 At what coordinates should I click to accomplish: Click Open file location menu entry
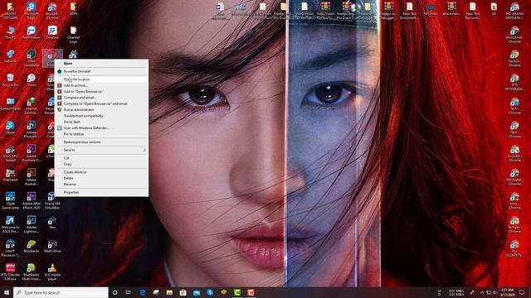[x=101, y=79]
